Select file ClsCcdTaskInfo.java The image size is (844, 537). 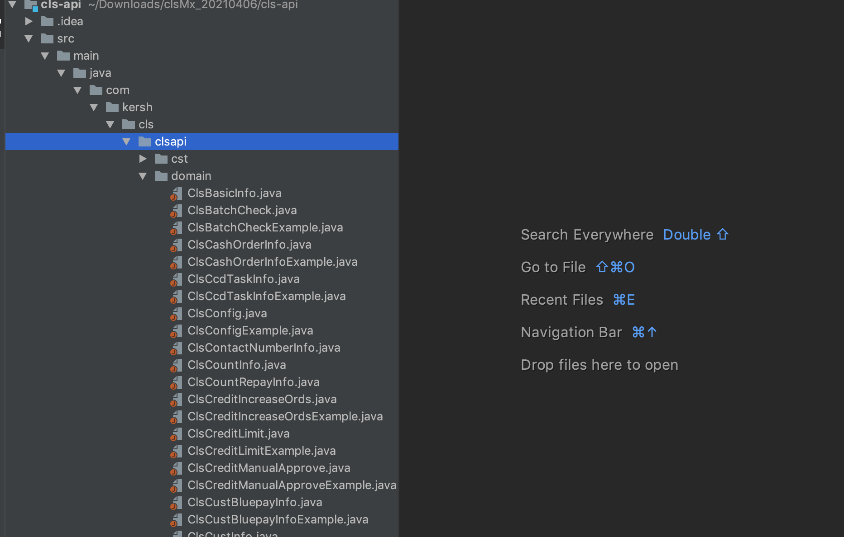coord(244,279)
